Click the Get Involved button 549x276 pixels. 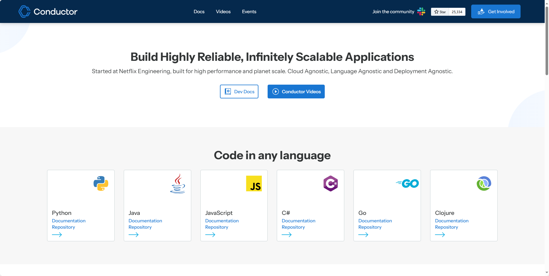coord(496,11)
